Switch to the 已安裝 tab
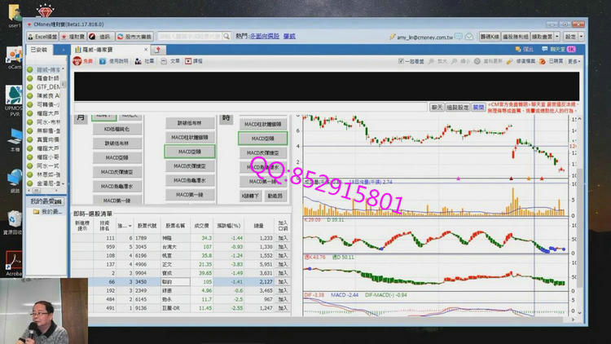Viewport: 611px width, 344px height. point(38,50)
